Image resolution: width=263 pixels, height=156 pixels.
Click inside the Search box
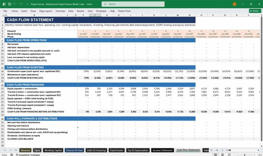coord(133,4)
